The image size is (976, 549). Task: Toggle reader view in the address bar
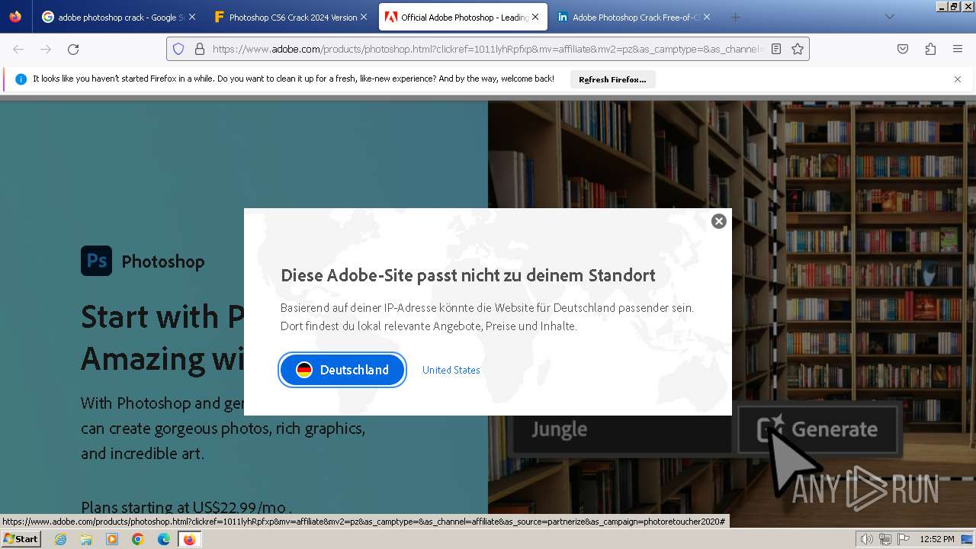(x=776, y=49)
